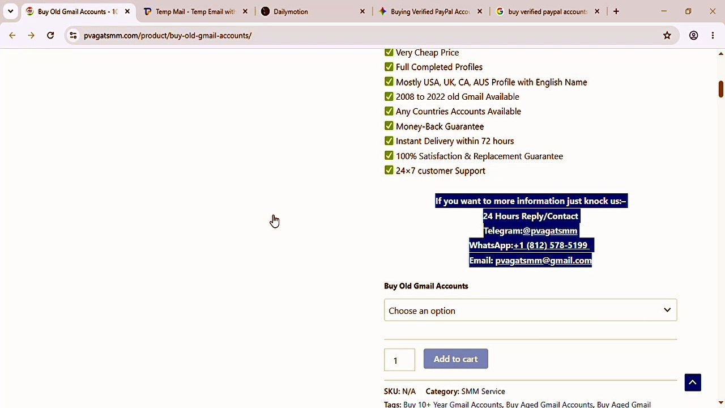Click the scrollbar up arrow
Image resolution: width=725 pixels, height=408 pixels.
[720, 53]
